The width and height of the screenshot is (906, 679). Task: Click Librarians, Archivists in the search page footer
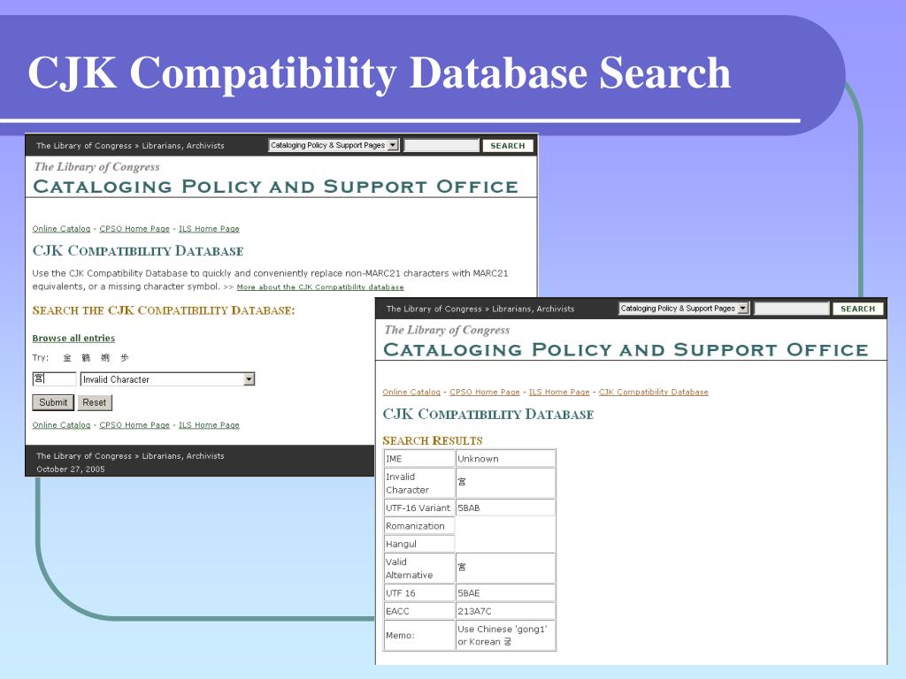tap(183, 456)
